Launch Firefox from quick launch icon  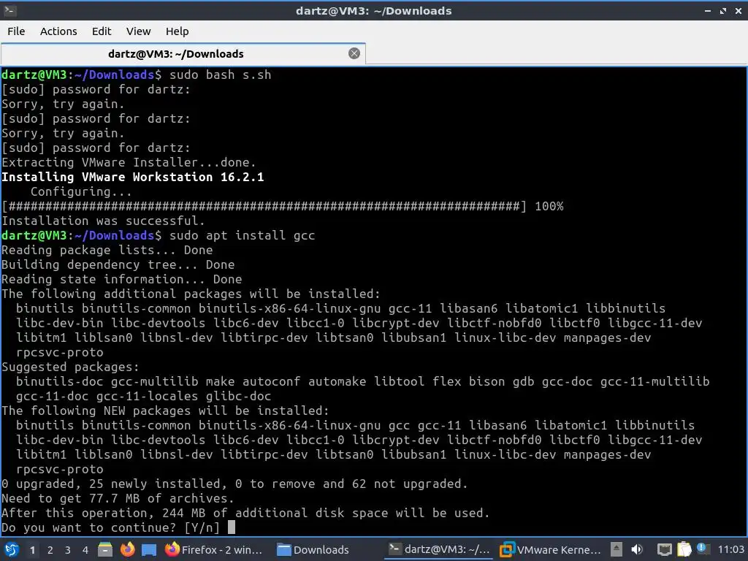[x=127, y=549]
